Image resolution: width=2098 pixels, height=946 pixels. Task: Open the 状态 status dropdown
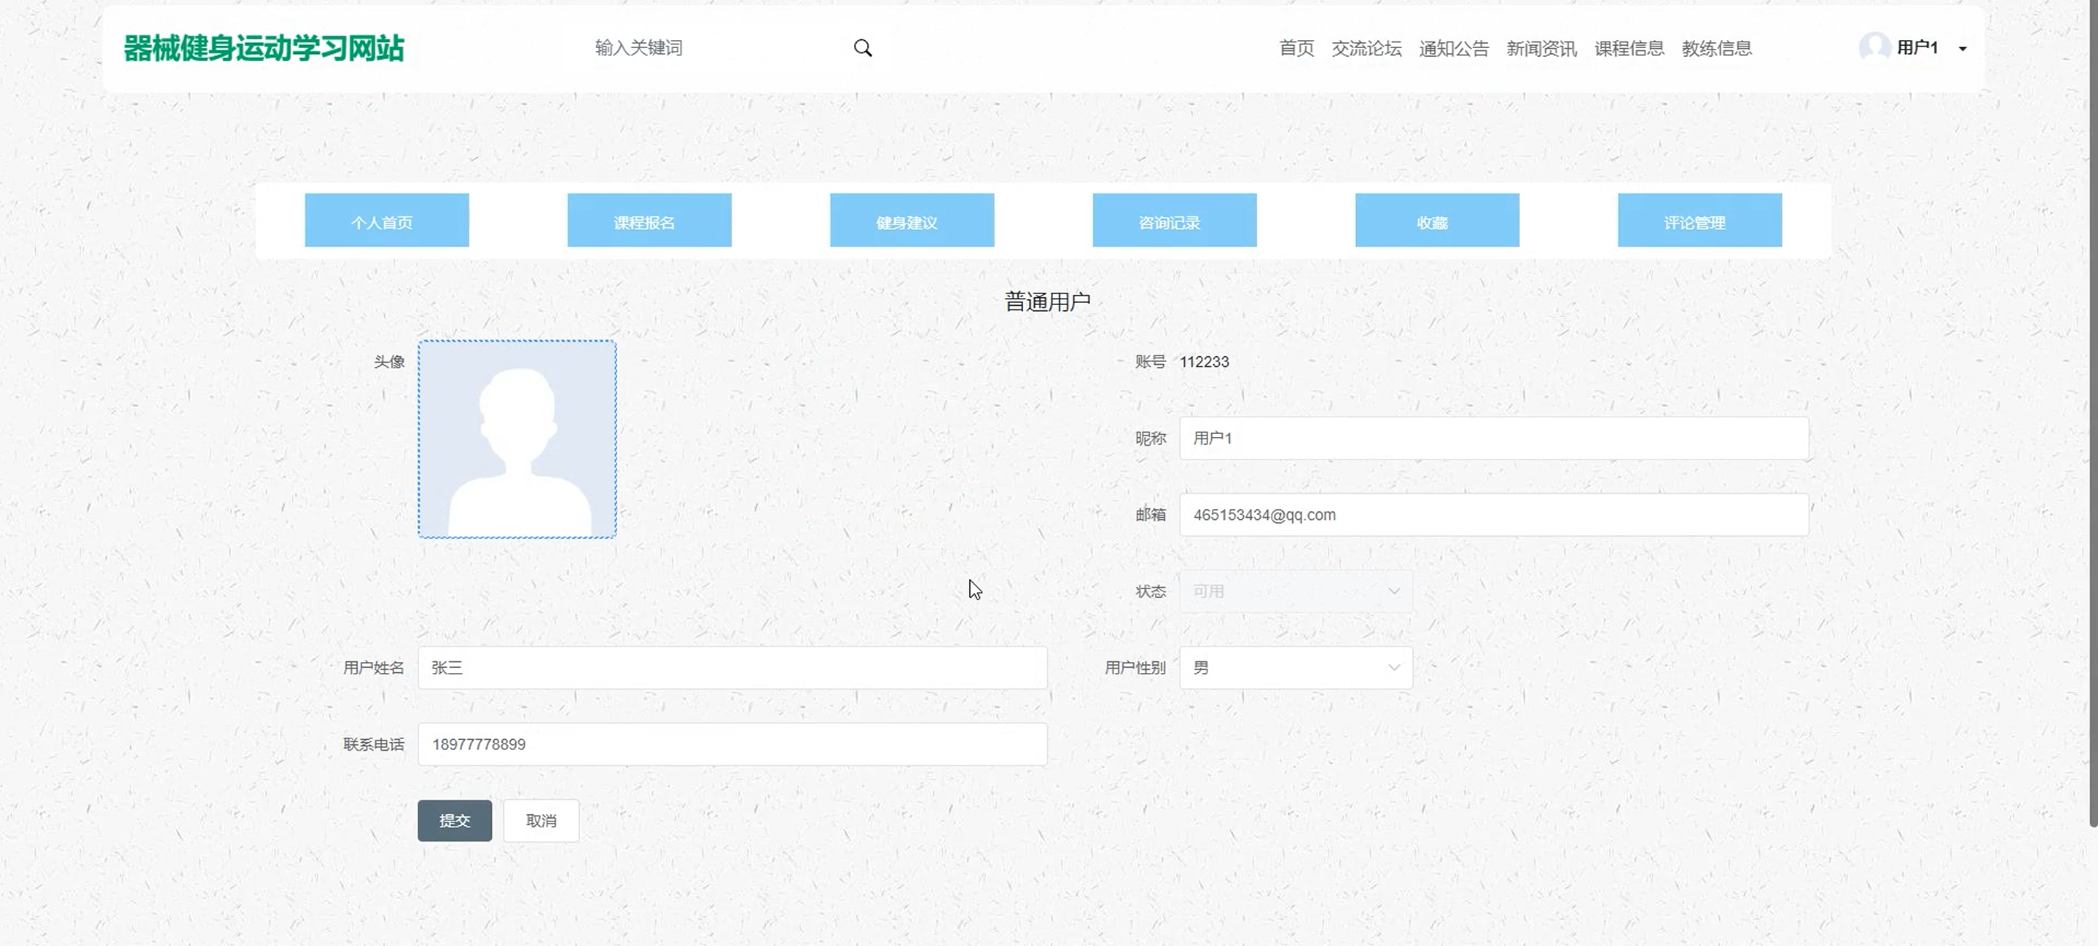1295,591
